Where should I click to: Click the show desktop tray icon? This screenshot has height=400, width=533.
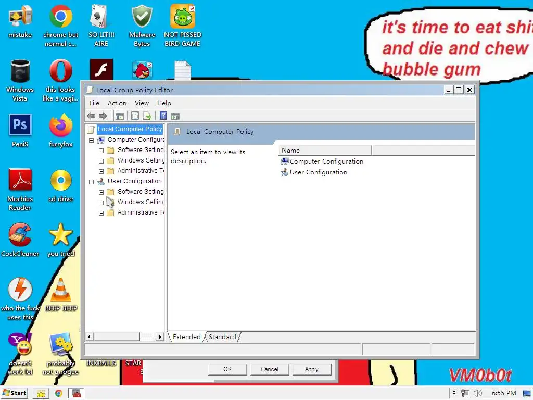(527, 394)
